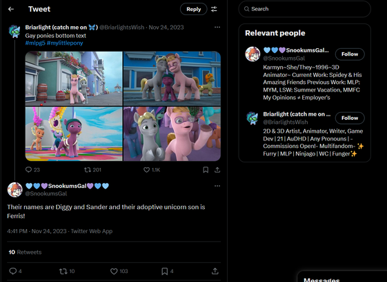View bottom-right waving pink pony image

(172, 134)
